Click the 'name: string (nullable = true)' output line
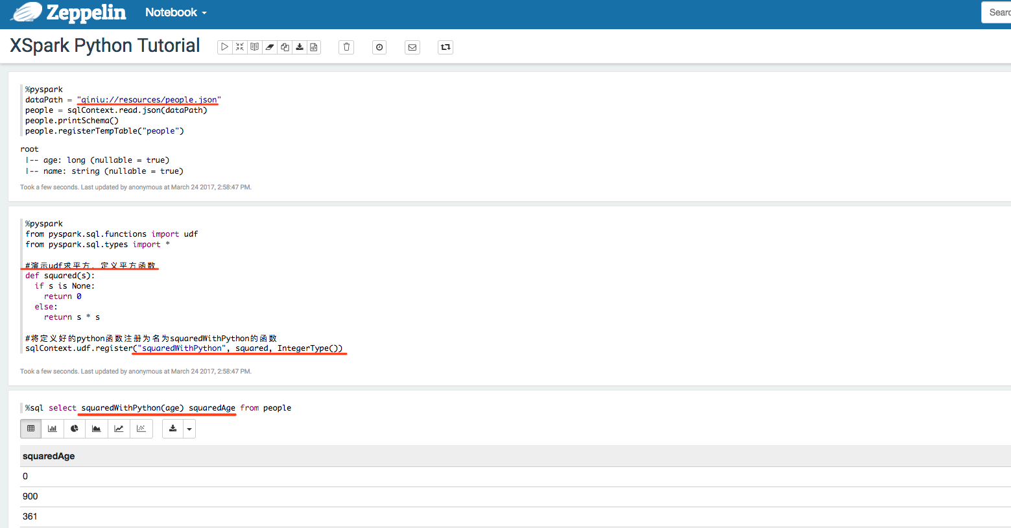Viewport: 1011px width, 528px height. point(104,171)
